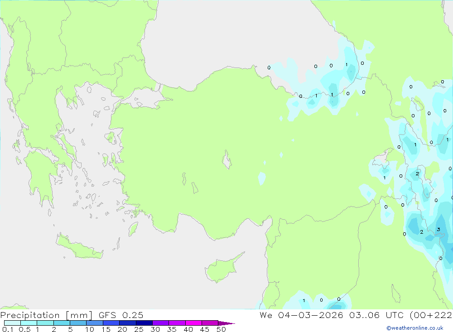Click the '[mm]' unit label

[x=79, y=315]
